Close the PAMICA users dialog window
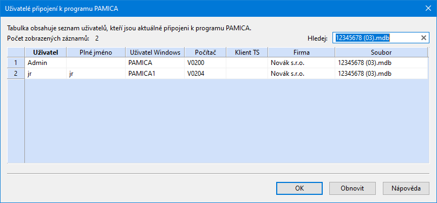This screenshot has width=437, height=203. pyautogui.click(x=428, y=8)
